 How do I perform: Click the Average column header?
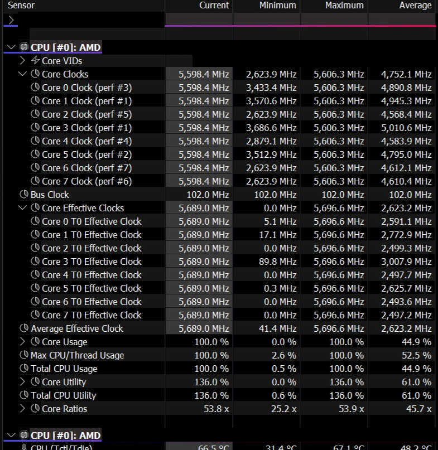[415, 5]
